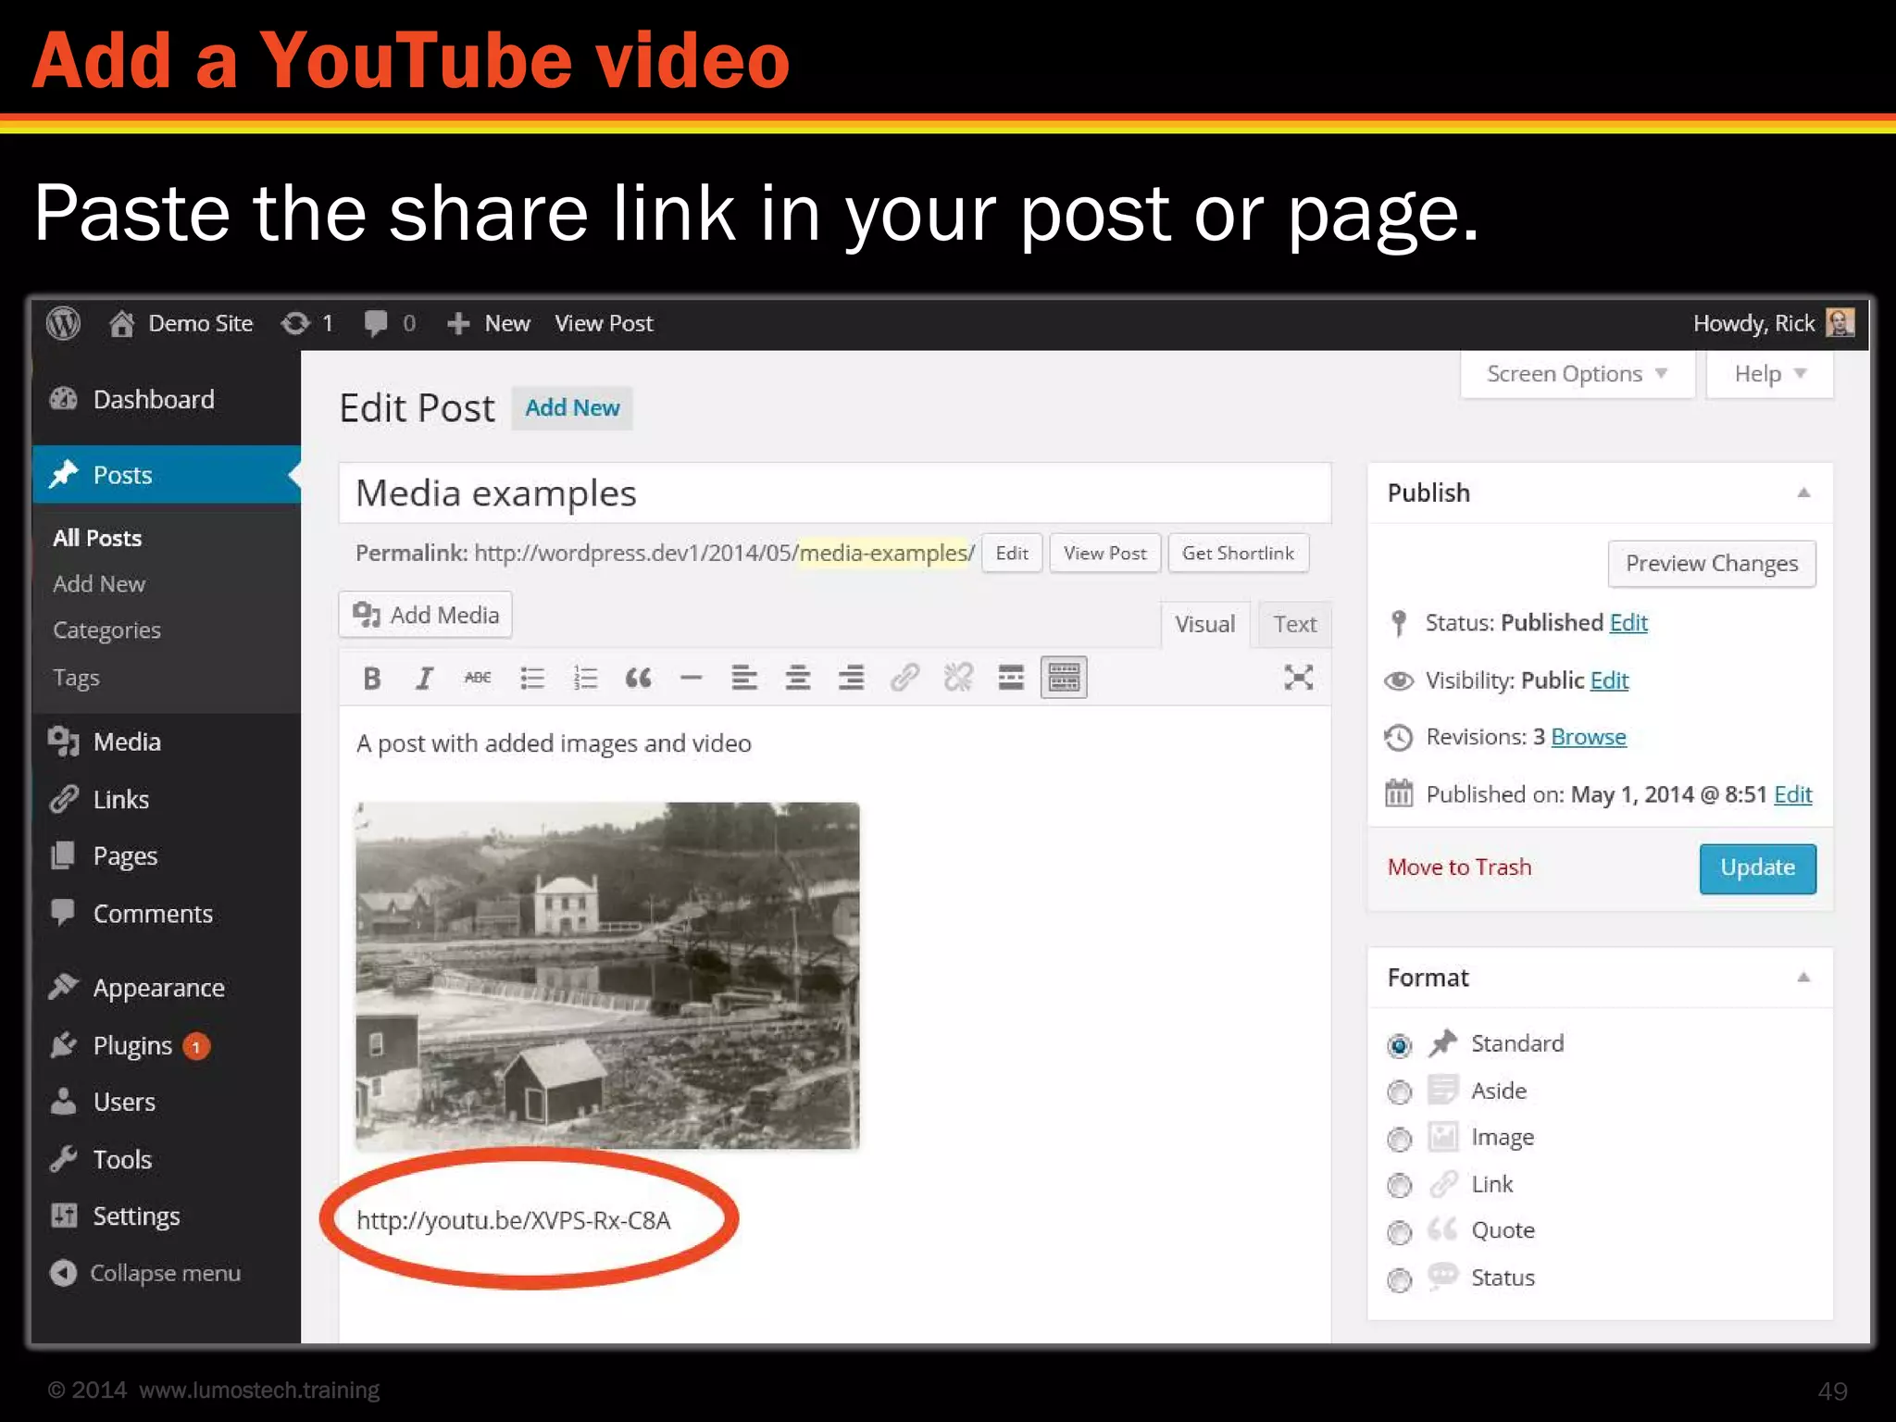Align text left

[744, 679]
